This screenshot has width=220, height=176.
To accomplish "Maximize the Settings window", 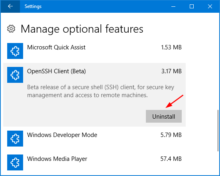I will pos(192,6).
